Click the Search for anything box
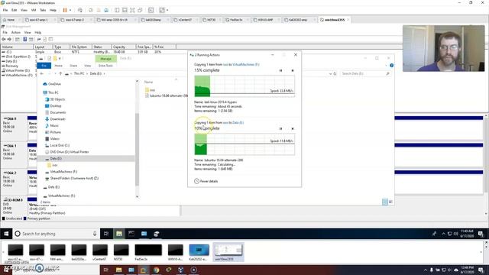 pos(56,234)
